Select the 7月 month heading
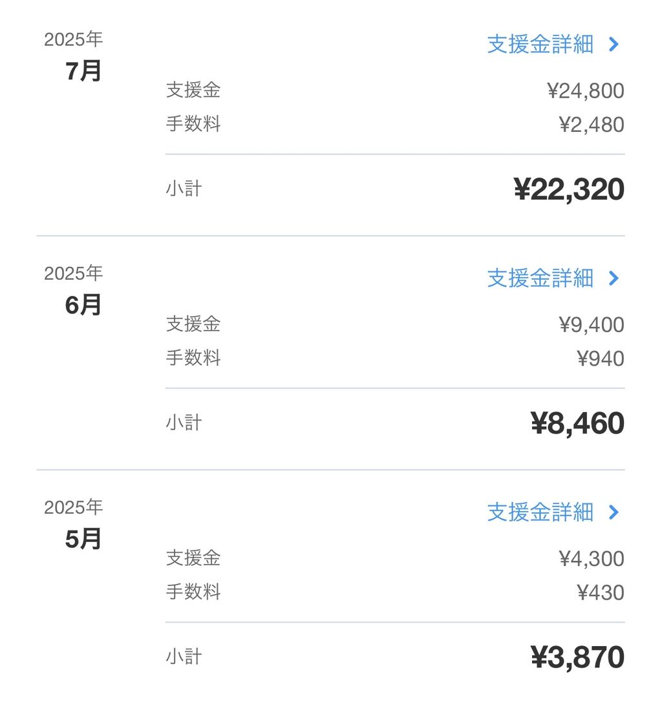 pos(83,71)
